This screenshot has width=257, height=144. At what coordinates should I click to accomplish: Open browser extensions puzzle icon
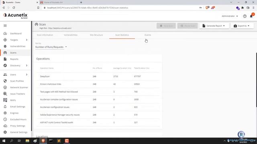tap(243, 8)
